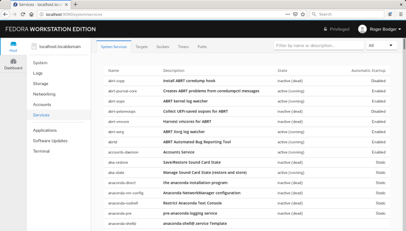Expand the All filter dropdown
Image resolution: width=406 pixels, height=231 pixels.
click(x=382, y=46)
